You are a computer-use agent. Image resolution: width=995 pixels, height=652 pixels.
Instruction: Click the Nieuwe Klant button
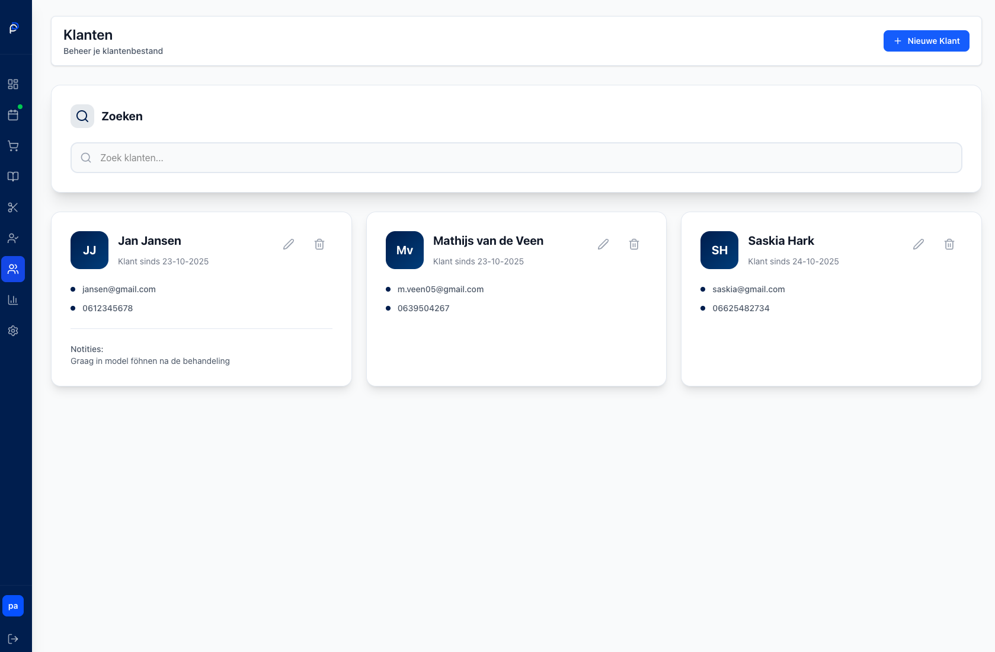pos(926,41)
